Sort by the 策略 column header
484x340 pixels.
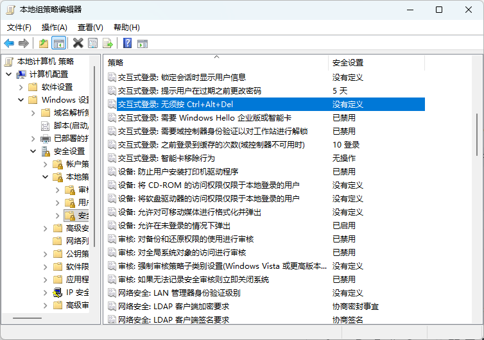click(x=216, y=63)
